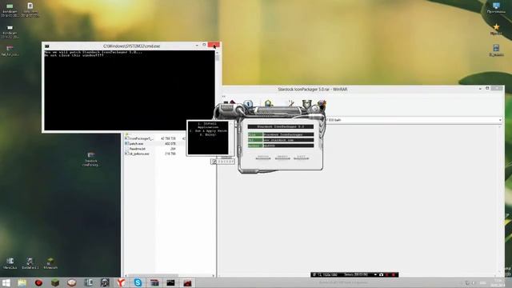Toggle the checkbox under the patcher readme box
This screenshot has height=288, width=512.
coord(214,162)
